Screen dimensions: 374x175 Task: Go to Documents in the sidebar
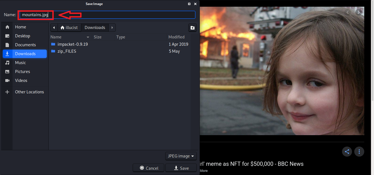[25, 45]
